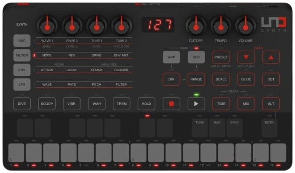Click the black key pad under the lit red LED

pyautogui.click(x=147, y=128)
